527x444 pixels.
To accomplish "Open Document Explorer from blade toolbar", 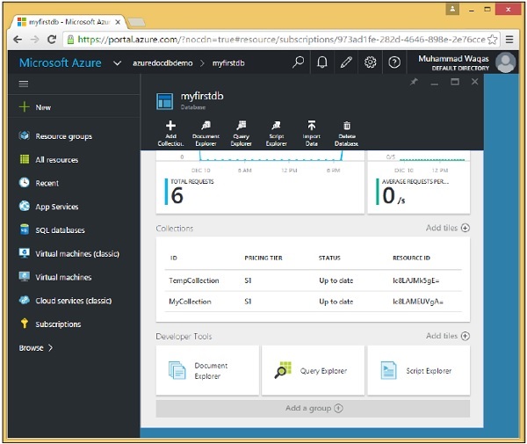I will pyautogui.click(x=206, y=134).
